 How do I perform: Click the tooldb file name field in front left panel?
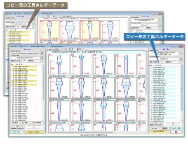(x=25, y=58)
